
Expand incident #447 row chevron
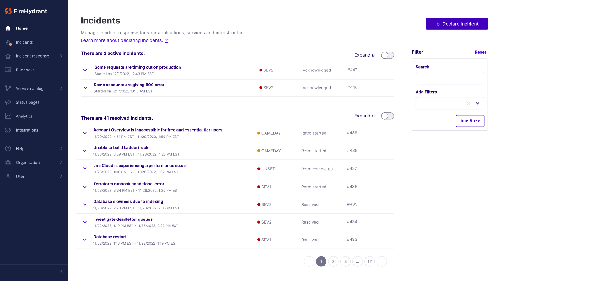point(85,70)
